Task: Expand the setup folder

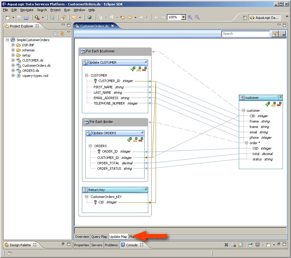Action: (x=13, y=55)
